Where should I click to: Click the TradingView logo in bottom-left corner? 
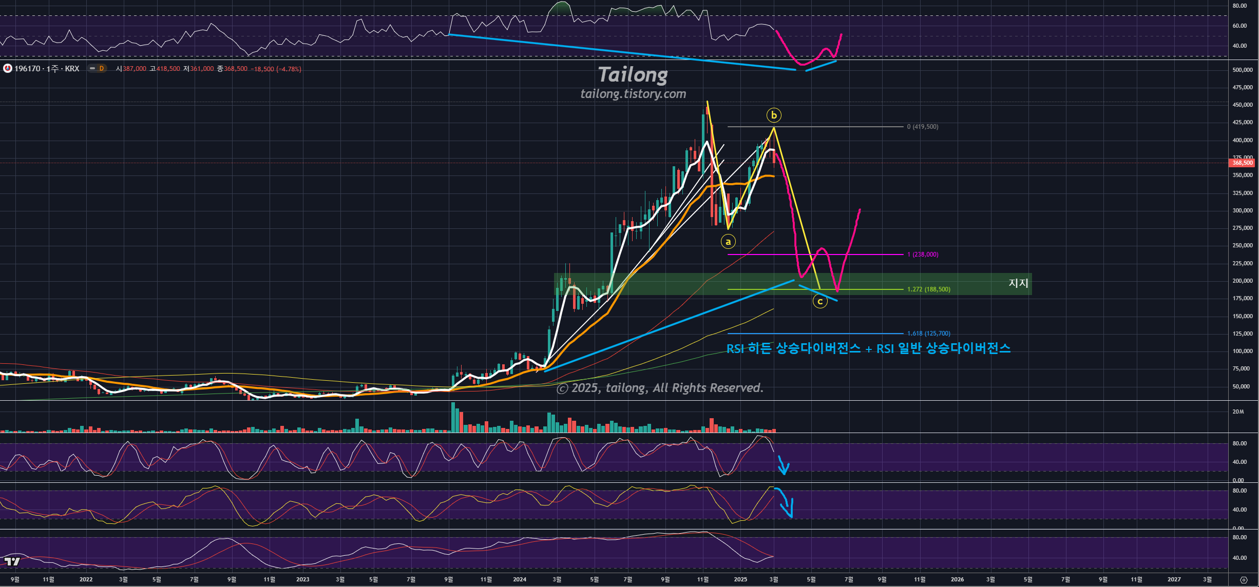[12, 561]
